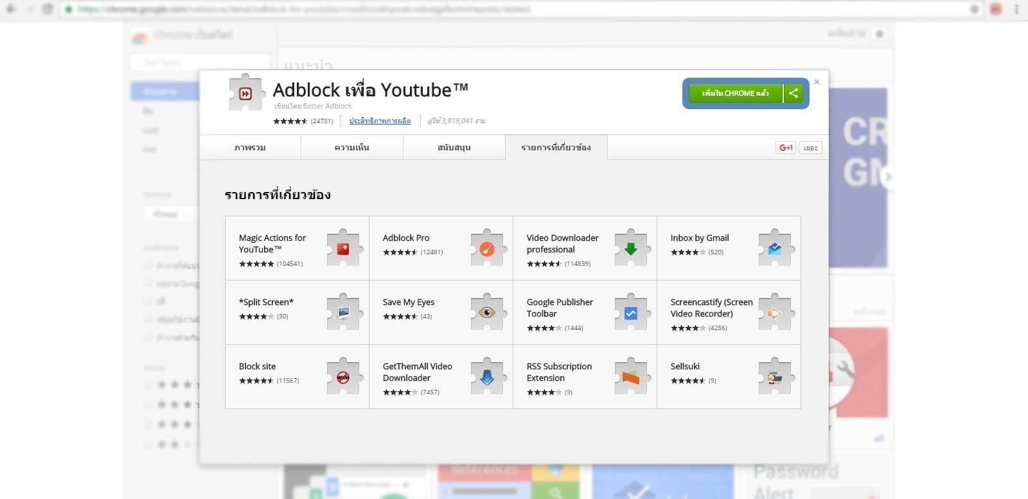Click the RSS Subscription Extension title

[559, 372]
